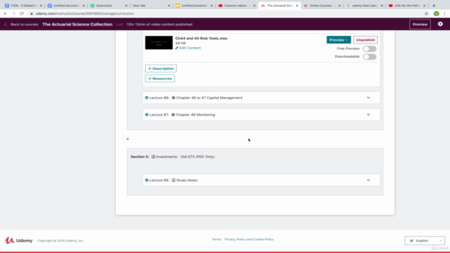Open Chrome's three-dot menu
Image resolution: width=450 pixels, height=253 pixels.
point(444,13)
